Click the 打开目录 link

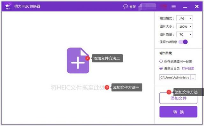(x=188, y=68)
